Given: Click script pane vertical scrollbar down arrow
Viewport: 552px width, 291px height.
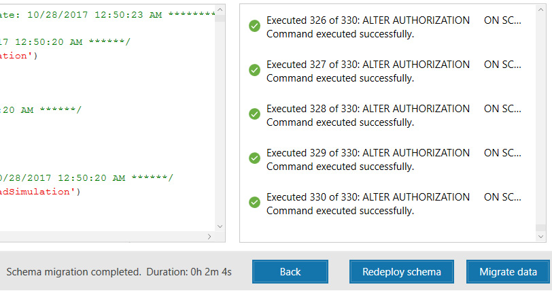Looking at the screenshot, I should click(x=220, y=226).
